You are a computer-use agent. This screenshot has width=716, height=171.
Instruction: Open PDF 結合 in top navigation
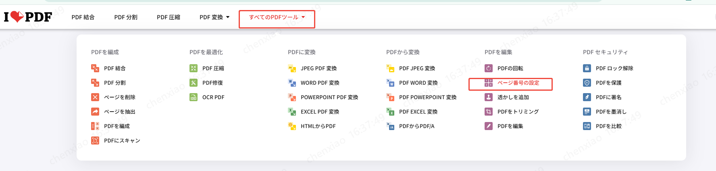pyautogui.click(x=83, y=17)
